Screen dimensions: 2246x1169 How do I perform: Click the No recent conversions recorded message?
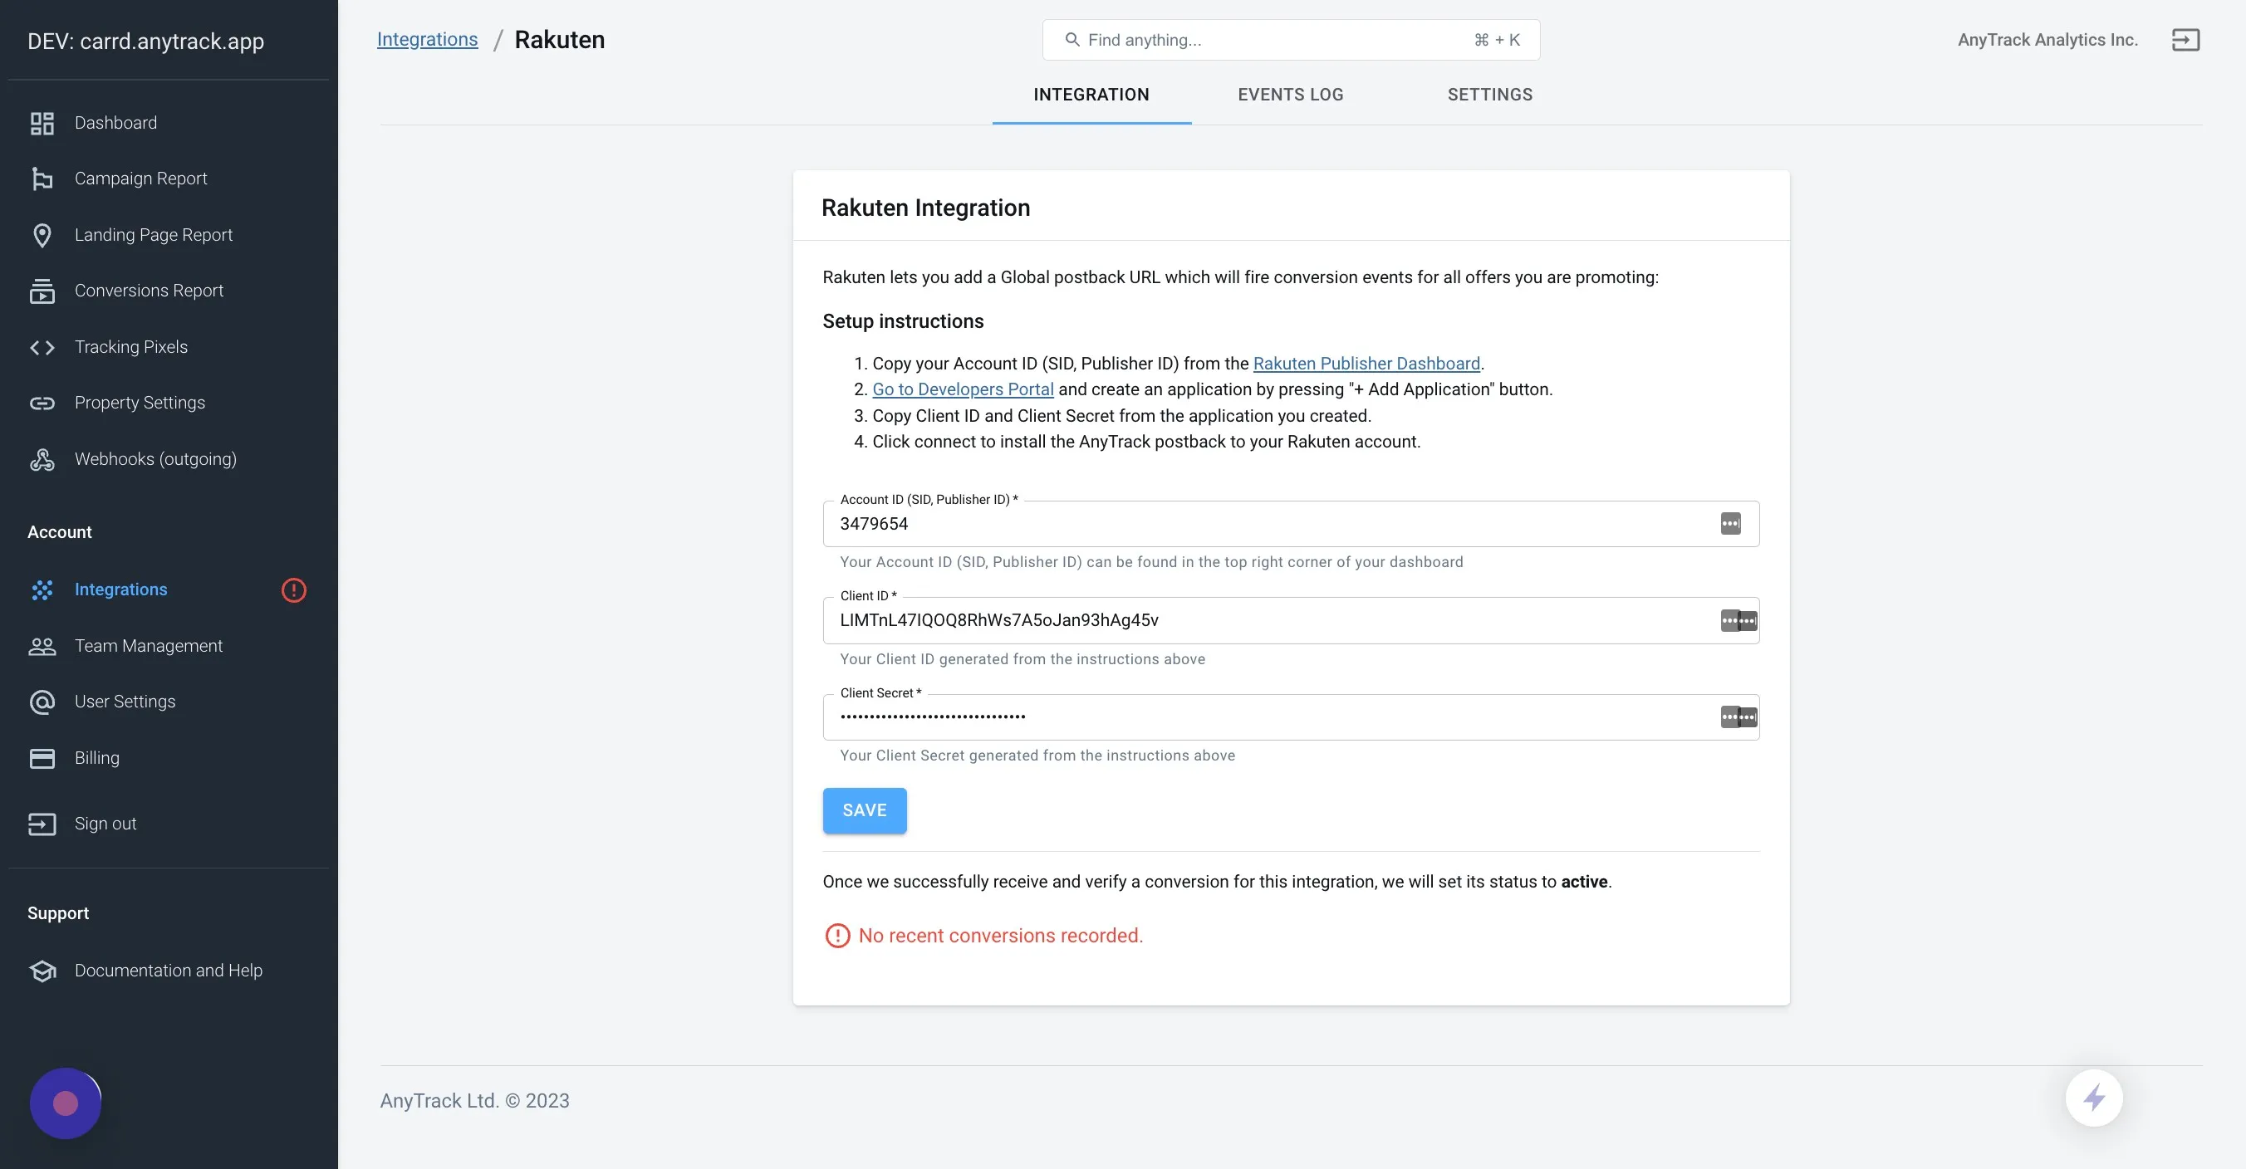(1000, 936)
